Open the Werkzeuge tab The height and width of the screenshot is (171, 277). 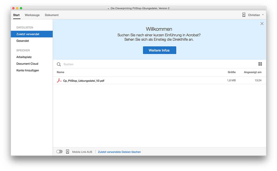click(32, 15)
